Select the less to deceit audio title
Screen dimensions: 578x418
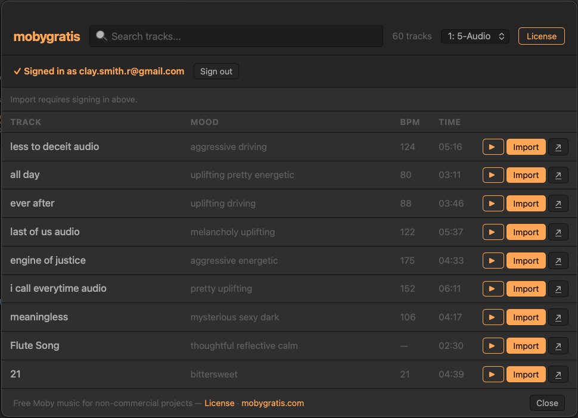pyautogui.click(x=55, y=146)
